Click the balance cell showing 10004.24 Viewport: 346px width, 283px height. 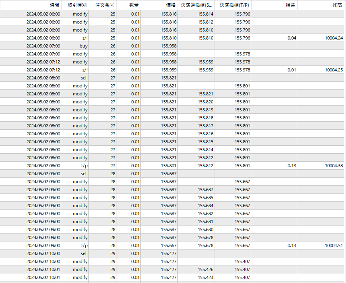coord(334,38)
